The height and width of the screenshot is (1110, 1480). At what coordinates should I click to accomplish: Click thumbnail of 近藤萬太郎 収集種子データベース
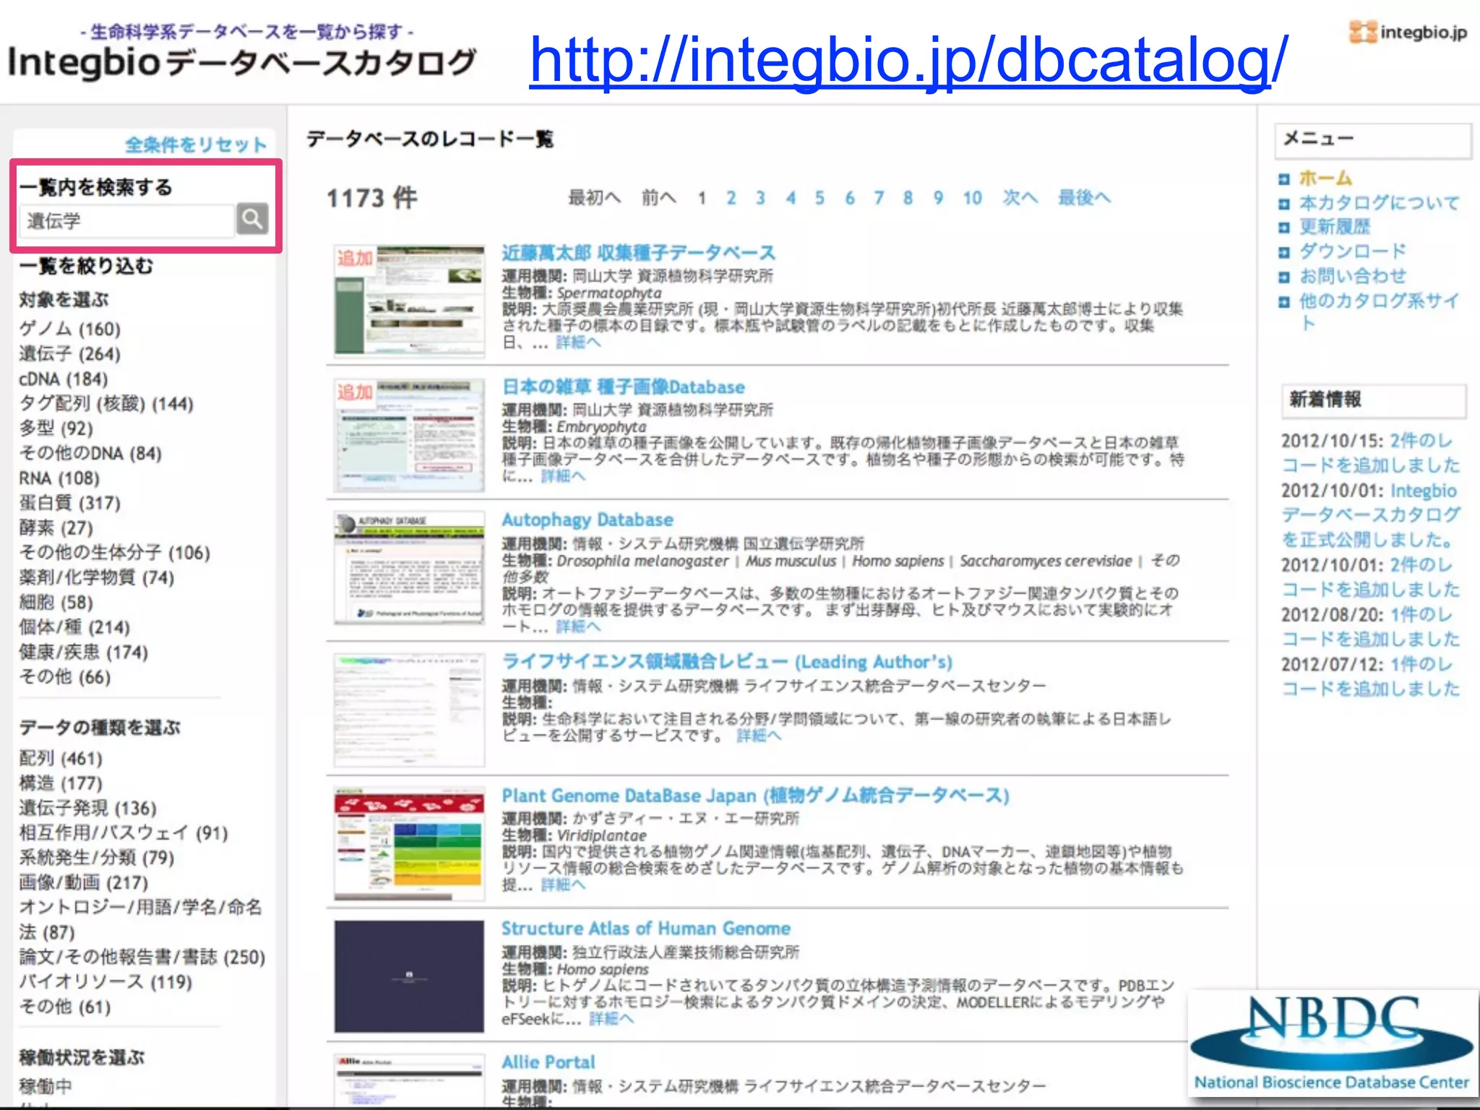409,301
